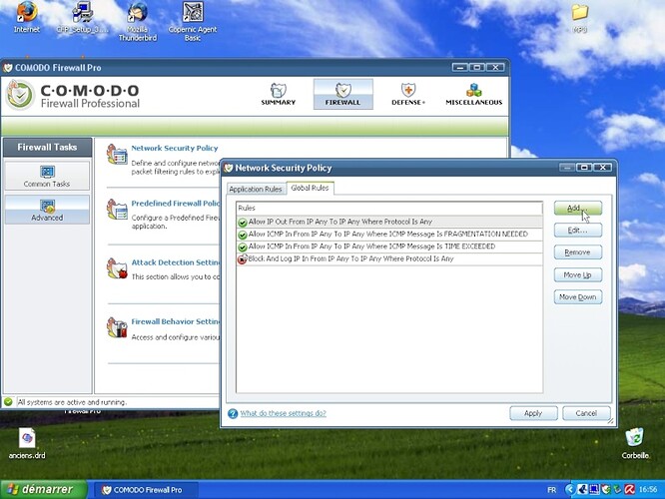Image resolution: width=665 pixels, height=499 pixels.
Task: Click the green allow icon on TIME EXCEEDED rule
Action: 243,247
